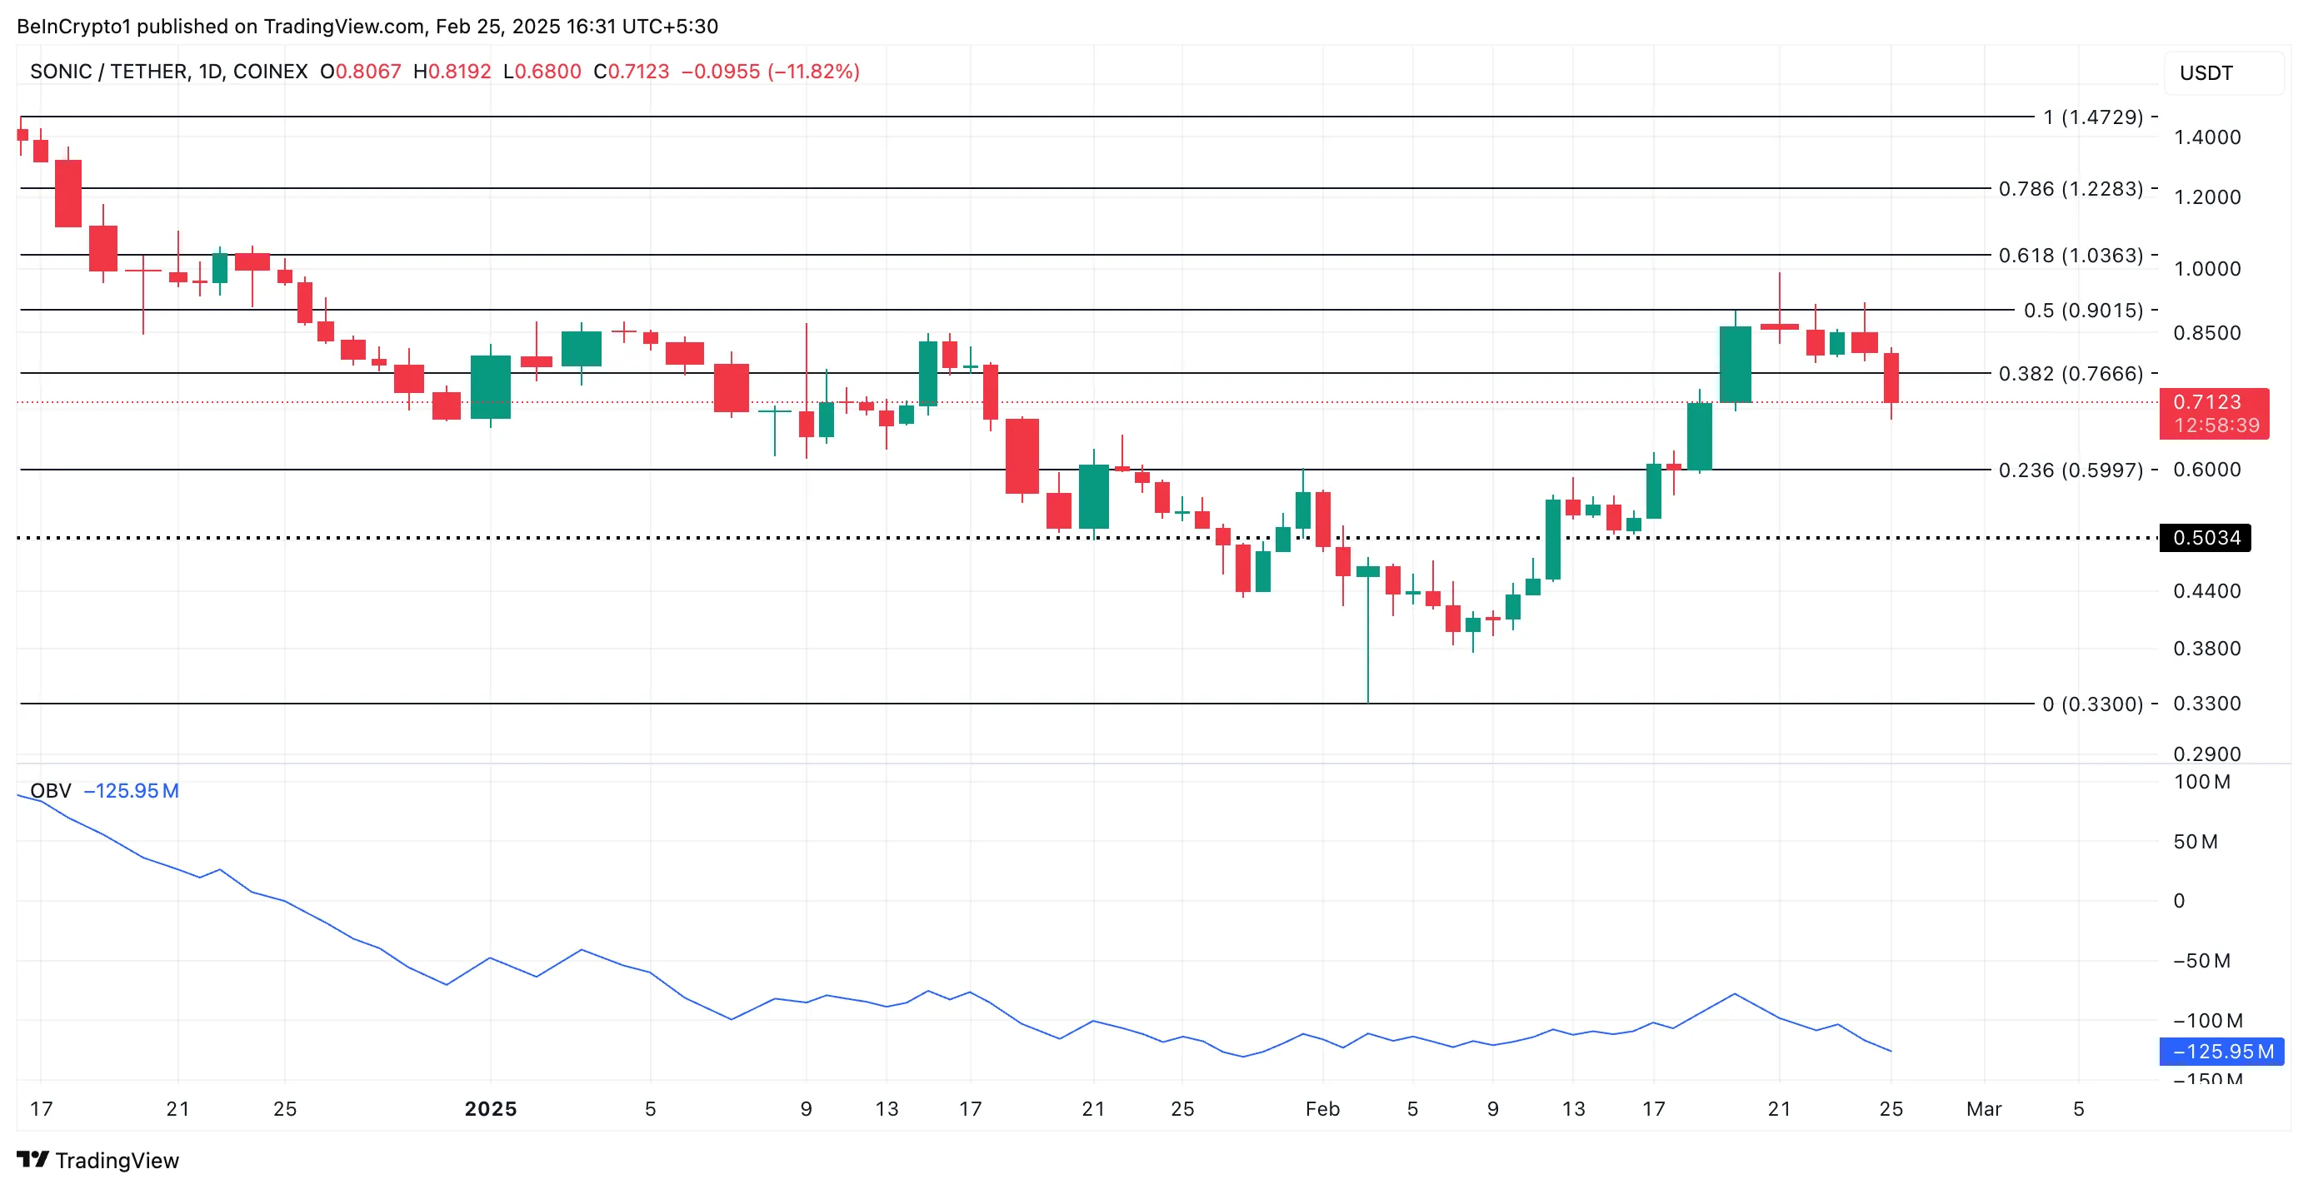Click the blue −125.95 M OBV value tag

pyautogui.click(x=2223, y=1051)
